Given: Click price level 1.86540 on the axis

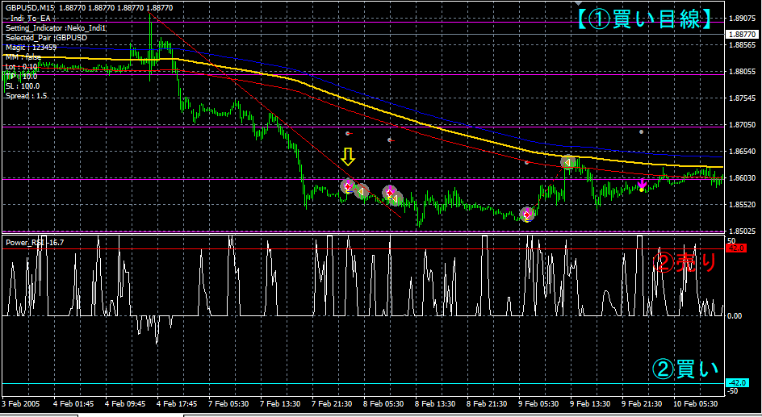Looking at the screenshot, I should click(743, 152).
